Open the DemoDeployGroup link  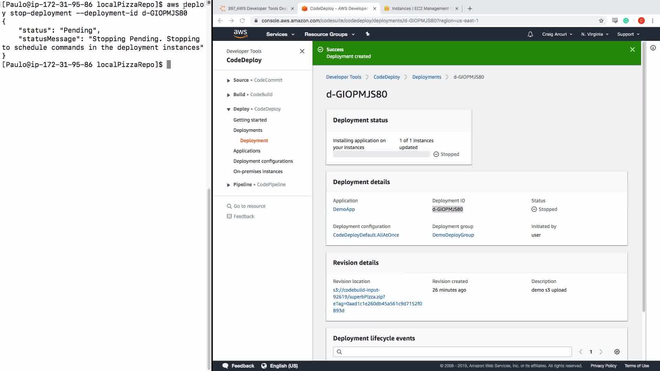click(x=453, y=235)
